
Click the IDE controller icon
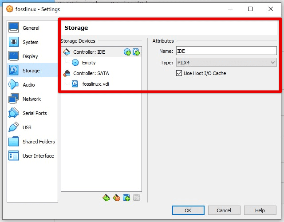(x=67, y=52)
